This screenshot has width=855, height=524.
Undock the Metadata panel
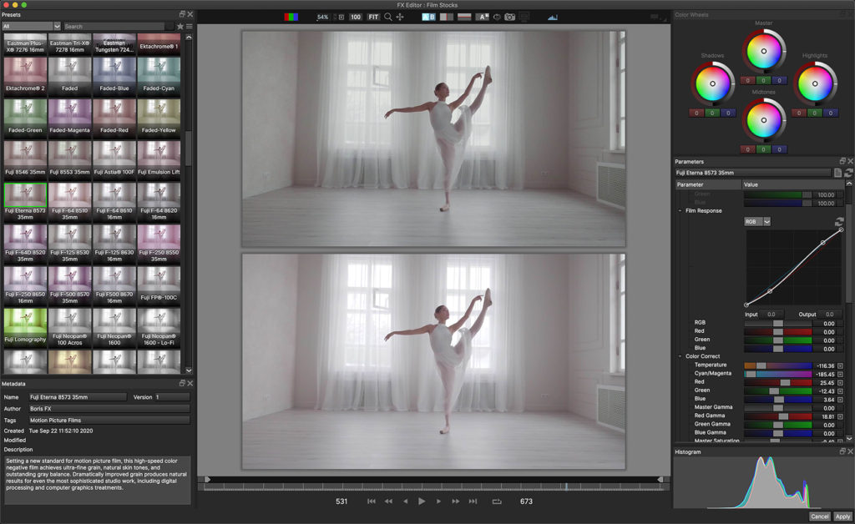coord(182,384)
